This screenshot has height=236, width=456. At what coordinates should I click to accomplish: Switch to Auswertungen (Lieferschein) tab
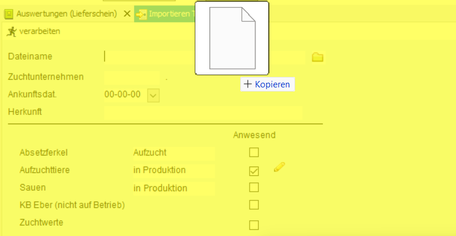(66, 13)
